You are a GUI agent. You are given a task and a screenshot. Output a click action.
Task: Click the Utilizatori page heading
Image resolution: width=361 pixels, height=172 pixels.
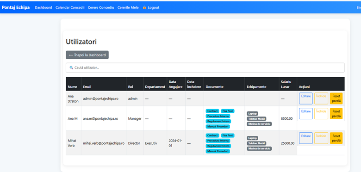[81, 42]
